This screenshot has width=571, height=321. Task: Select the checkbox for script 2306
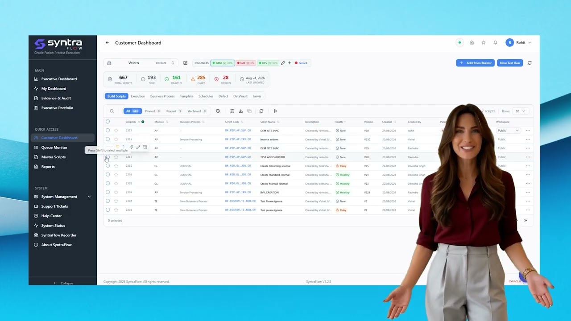pos(108,175)
